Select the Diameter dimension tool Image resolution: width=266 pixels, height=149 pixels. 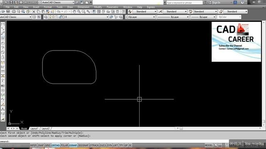click(x=3, y=53)
